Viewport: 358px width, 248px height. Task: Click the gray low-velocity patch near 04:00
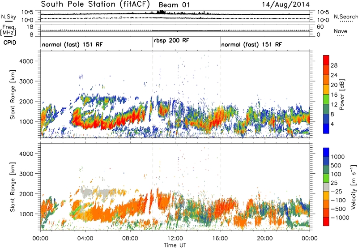coord(87,192)
